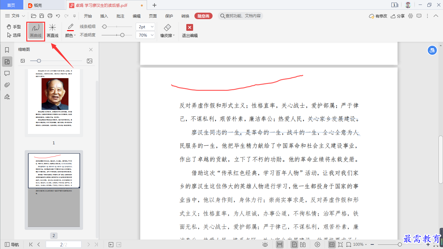
Task: Go to the previous page arrow
Action: (39, 244)
